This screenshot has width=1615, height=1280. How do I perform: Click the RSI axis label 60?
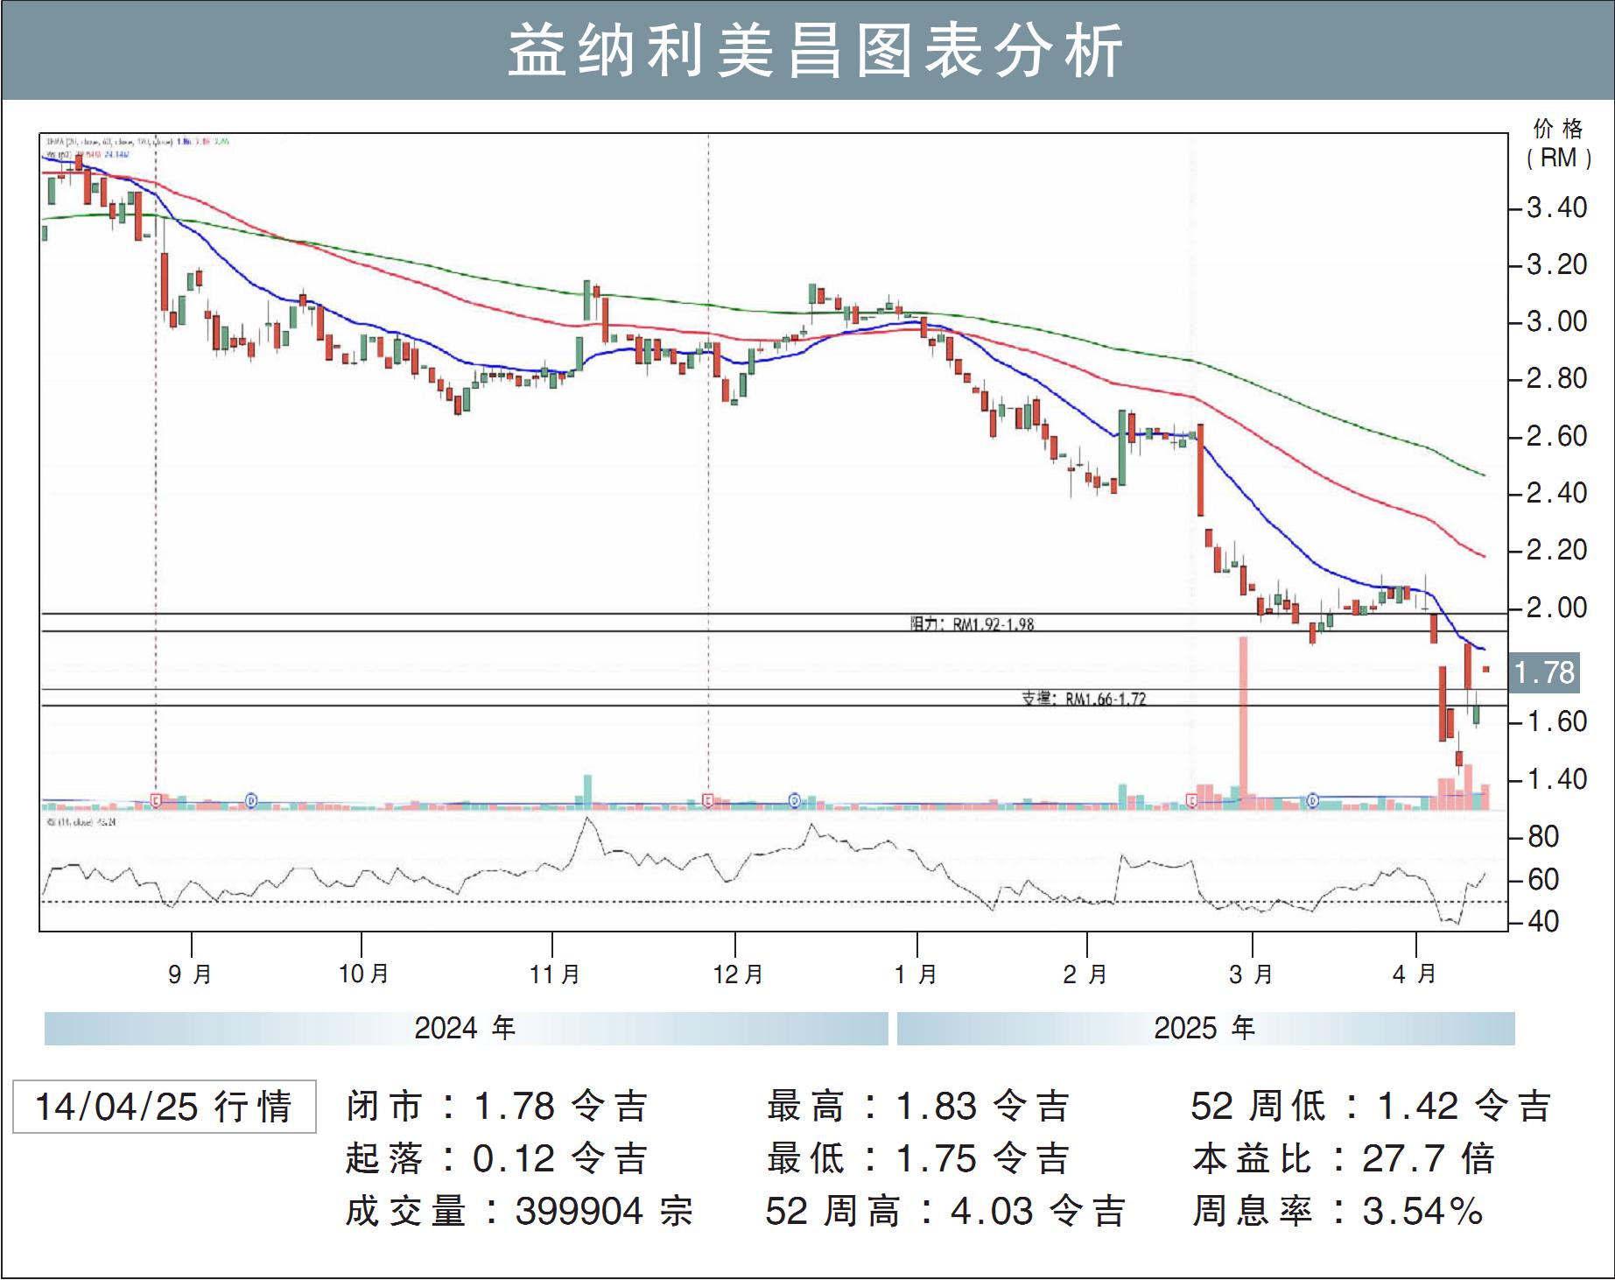coord(1543,879)
